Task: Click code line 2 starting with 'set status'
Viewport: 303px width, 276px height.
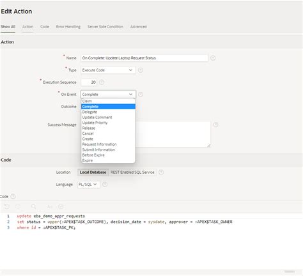Action: click(125, 222)
